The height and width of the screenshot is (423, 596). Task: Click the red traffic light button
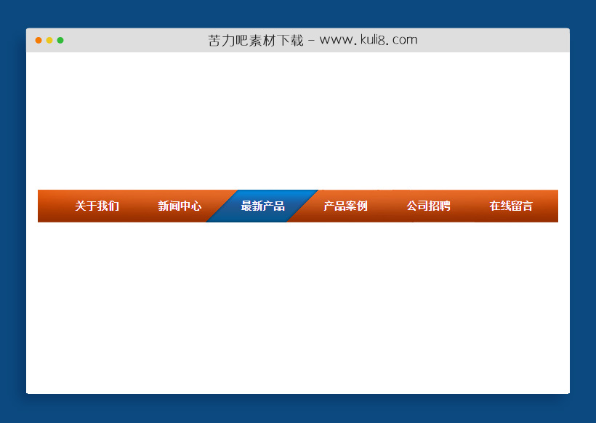(x=38, y=41)
